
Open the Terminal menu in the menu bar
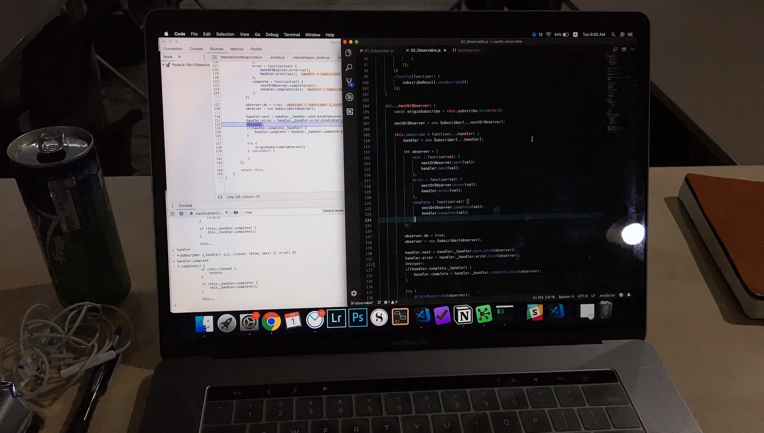pyautogui.click(x=292, y=35)
